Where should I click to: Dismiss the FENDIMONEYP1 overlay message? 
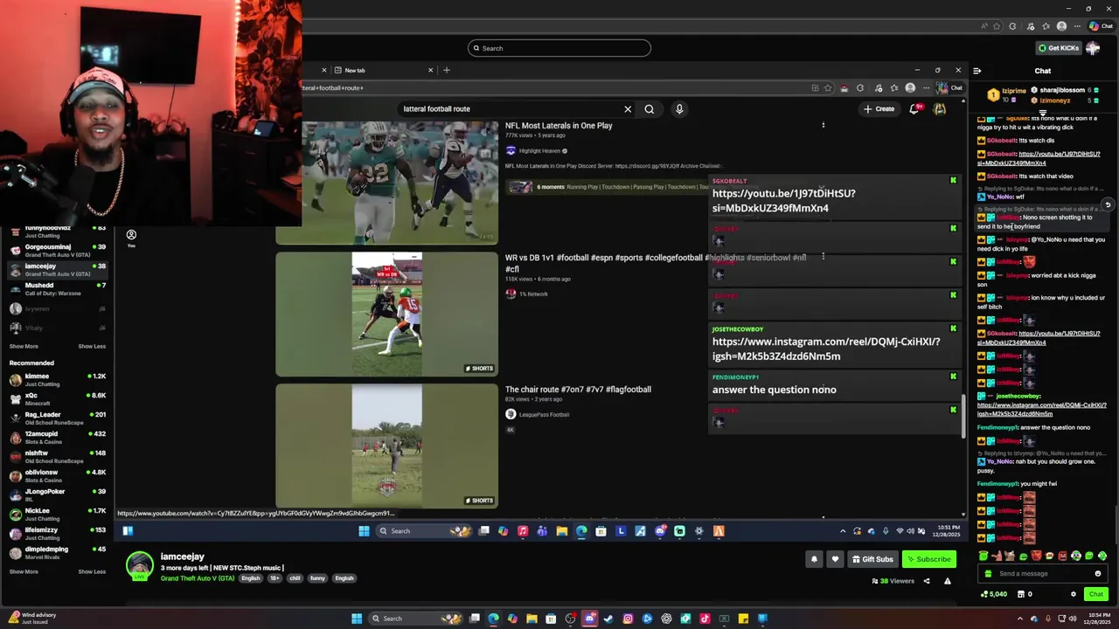pyautogui.click(x=953, y=377)
